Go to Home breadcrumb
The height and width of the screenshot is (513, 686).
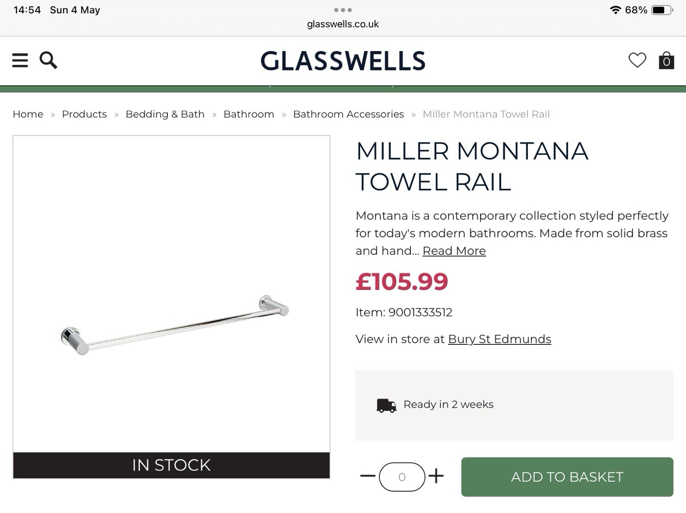click(28, 114)
